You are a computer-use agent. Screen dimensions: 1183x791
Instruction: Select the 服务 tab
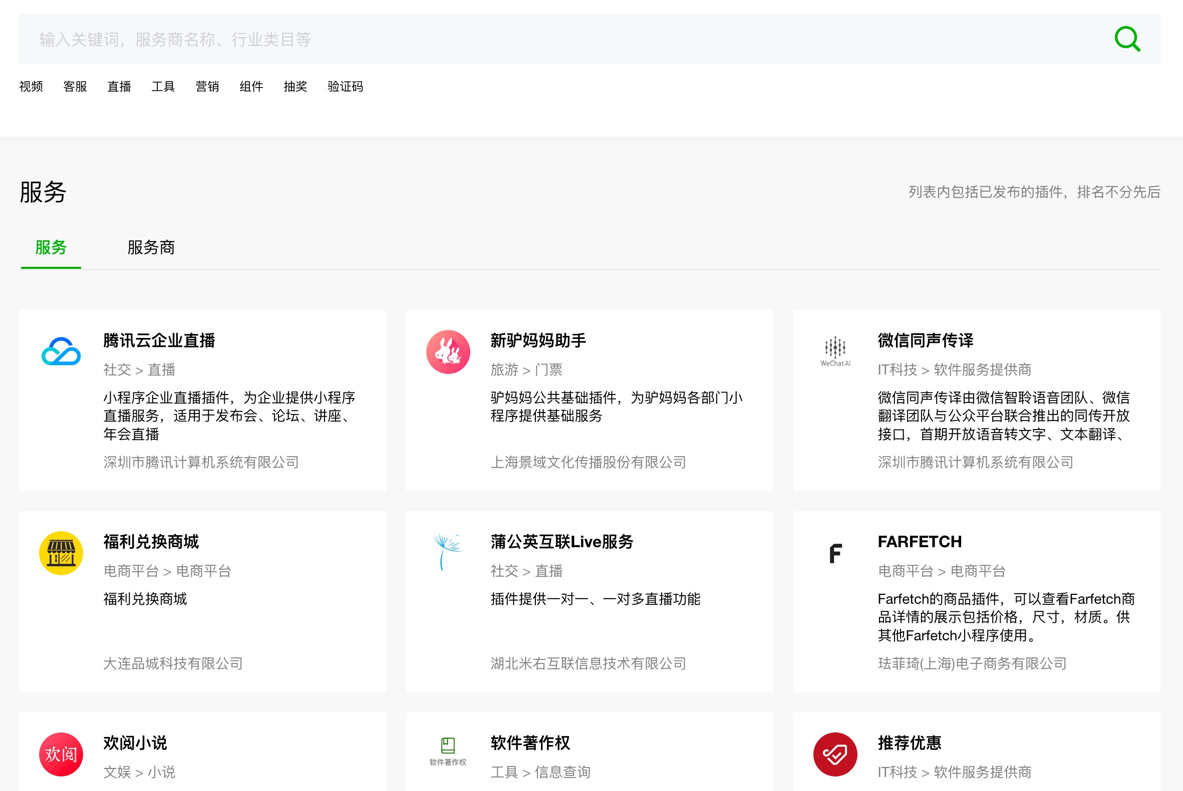click(x=51, y=248)
